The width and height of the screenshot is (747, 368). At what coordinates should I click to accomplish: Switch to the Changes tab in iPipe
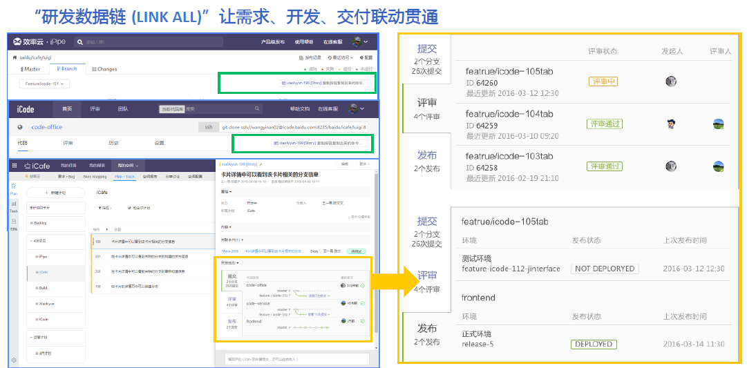click(104, 69)
